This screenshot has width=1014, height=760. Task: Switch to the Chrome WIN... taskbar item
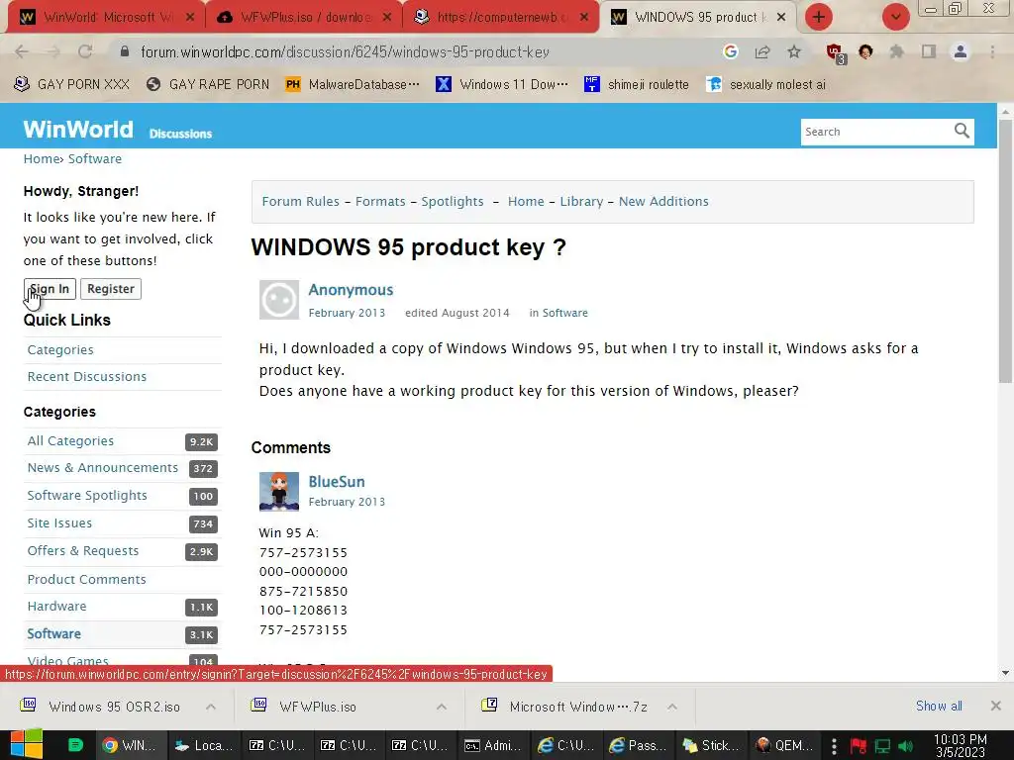click(131, 745)
